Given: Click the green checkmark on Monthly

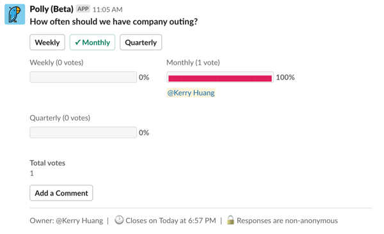Looking at the screenshot, I should point(77,42).
